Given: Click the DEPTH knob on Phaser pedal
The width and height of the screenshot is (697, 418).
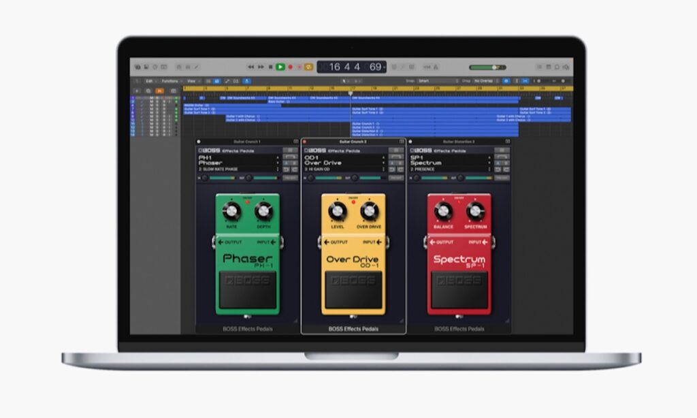Looking at the screenshot, I should [263, 212].
